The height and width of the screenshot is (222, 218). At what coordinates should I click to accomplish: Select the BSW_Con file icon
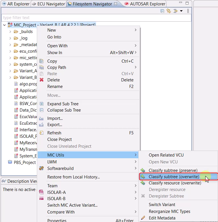16,104
